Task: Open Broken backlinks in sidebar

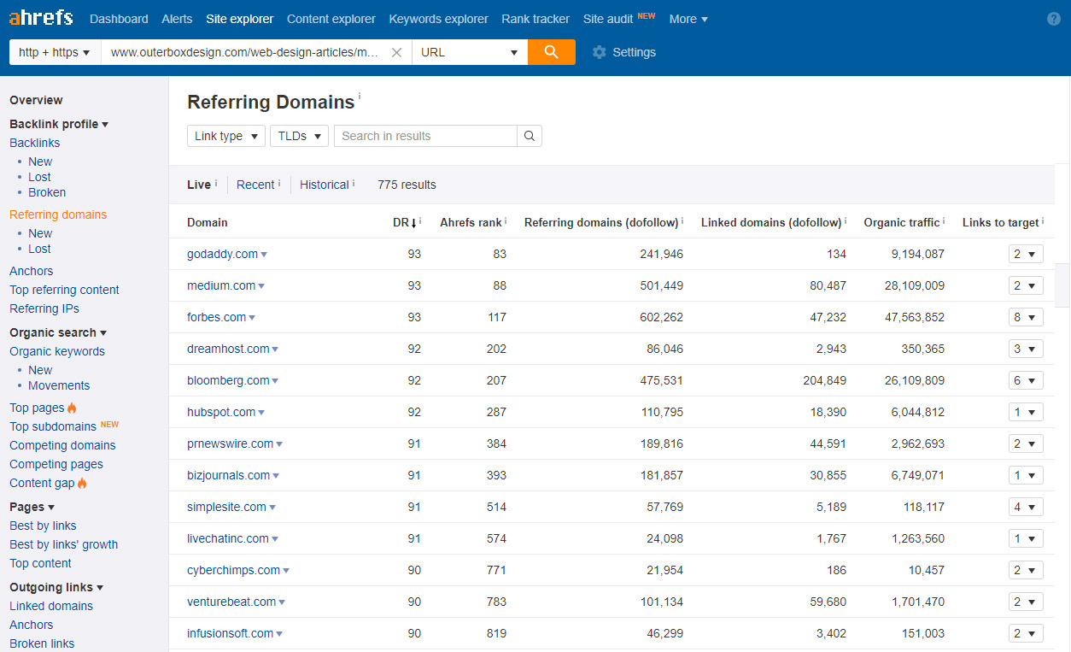Action: (x=47, y=192)
